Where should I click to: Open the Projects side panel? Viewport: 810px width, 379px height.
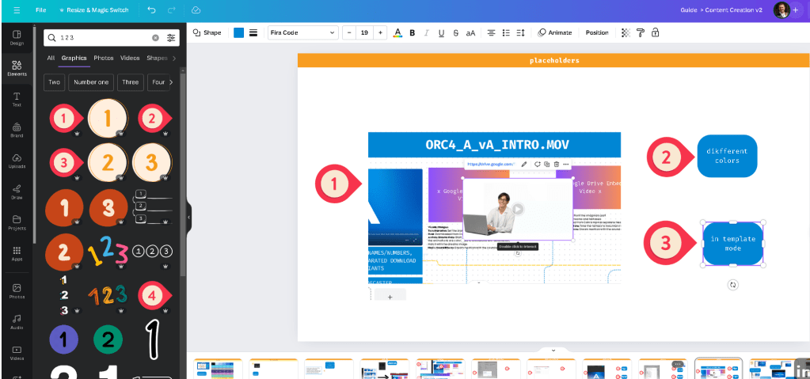click(x=17, y=222)
